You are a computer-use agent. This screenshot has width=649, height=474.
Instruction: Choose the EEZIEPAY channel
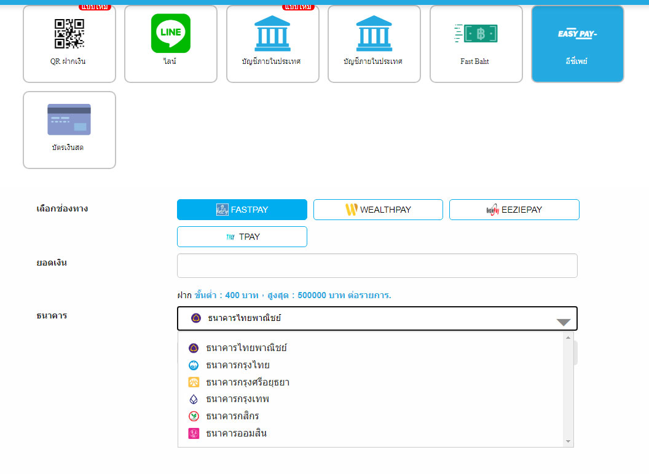click(x=514, y=210)
